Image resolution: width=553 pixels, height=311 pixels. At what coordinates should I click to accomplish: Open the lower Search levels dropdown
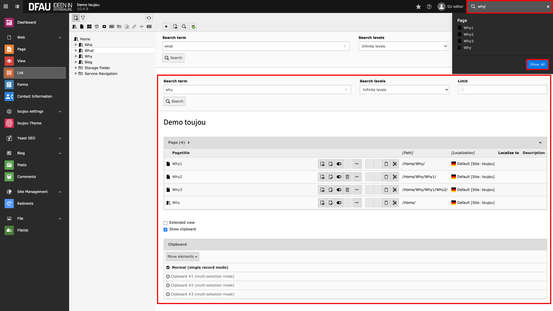[x=404, y=90]
